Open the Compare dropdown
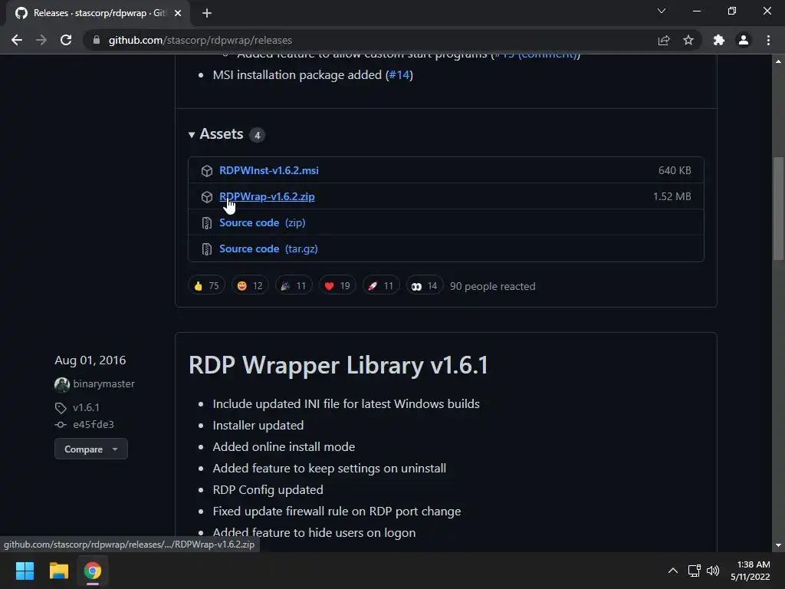 click(91, 449)
